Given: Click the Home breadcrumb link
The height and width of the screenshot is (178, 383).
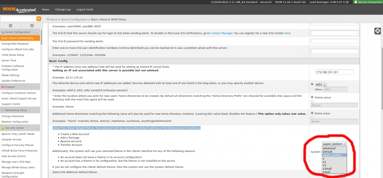Looking at the screenshot, I should click(53, 19).
